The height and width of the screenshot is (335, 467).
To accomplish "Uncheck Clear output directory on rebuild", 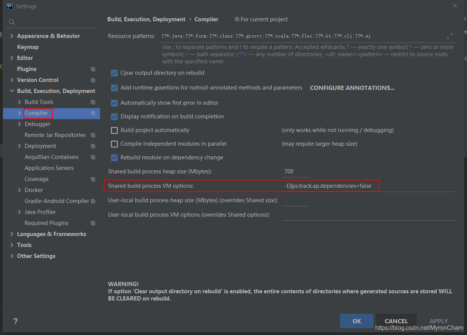I will tap(114, 73).
